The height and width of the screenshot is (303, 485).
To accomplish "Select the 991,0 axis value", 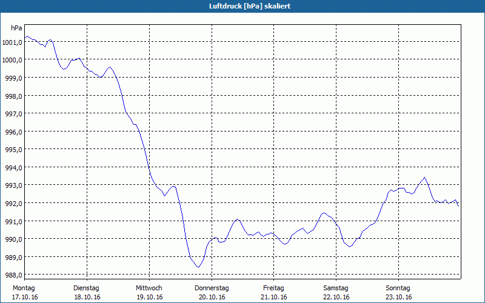I will [x=13, y=222].
